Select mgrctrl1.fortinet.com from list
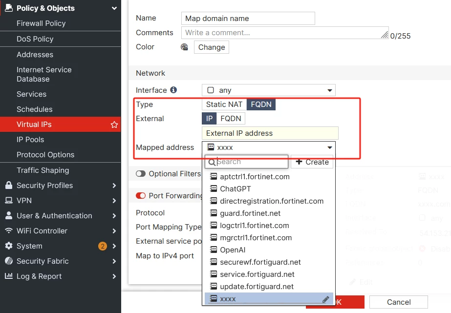Viewport: 451px width, 313px height. pyautogui.click(x=269, y=238)
